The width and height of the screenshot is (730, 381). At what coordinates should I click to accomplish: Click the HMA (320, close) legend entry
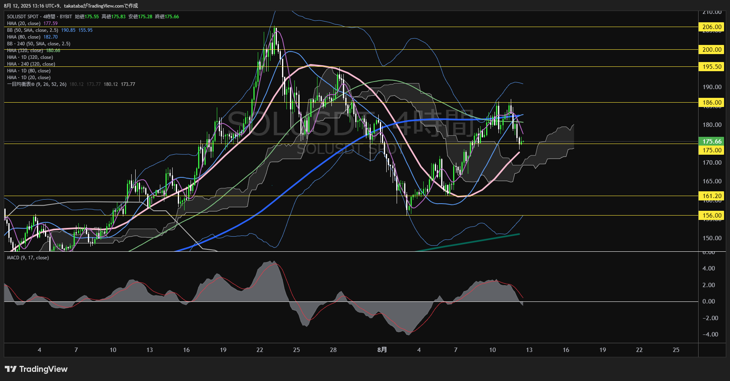tap(25, 51)
